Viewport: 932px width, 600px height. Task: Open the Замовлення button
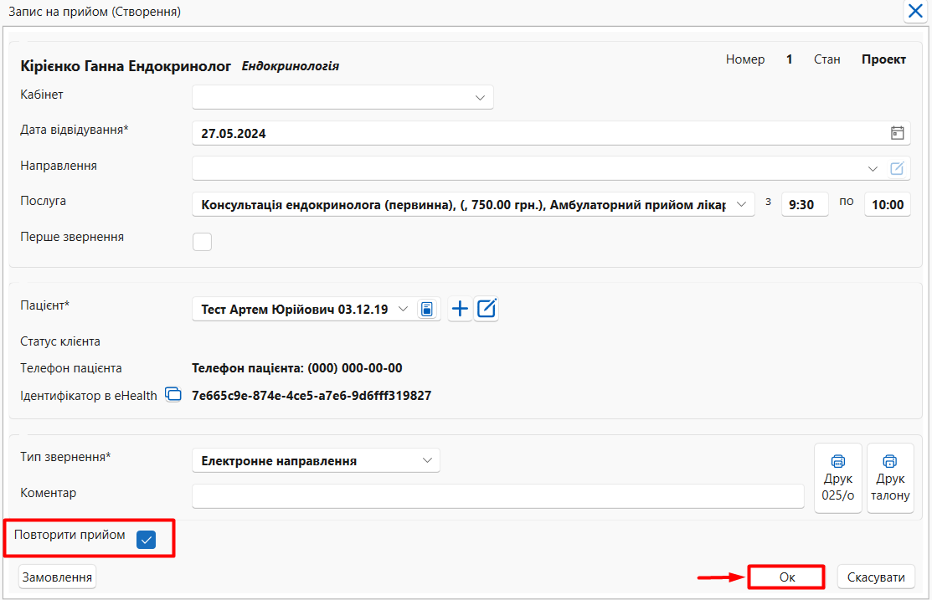[x=57, y=577]
